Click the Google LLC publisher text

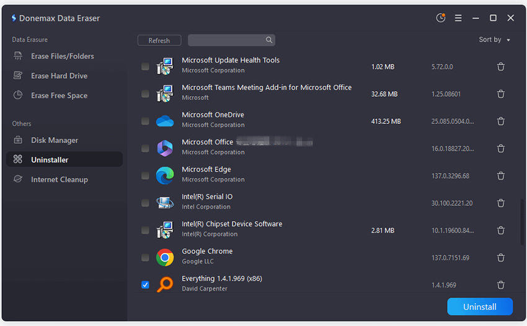(x=198, y=261)
